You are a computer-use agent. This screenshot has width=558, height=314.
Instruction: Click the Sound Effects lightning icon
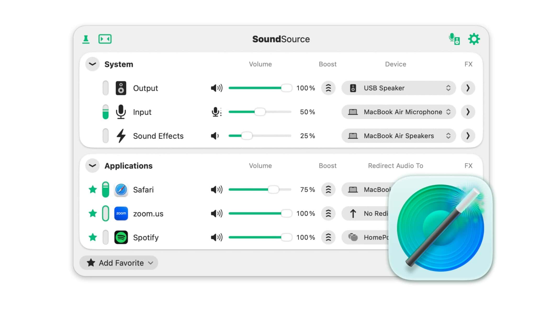[x=121, y=136]
